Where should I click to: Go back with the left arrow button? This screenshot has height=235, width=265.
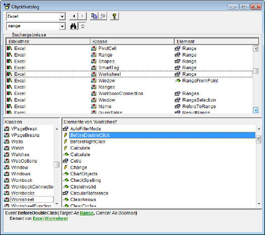[74, 16]
